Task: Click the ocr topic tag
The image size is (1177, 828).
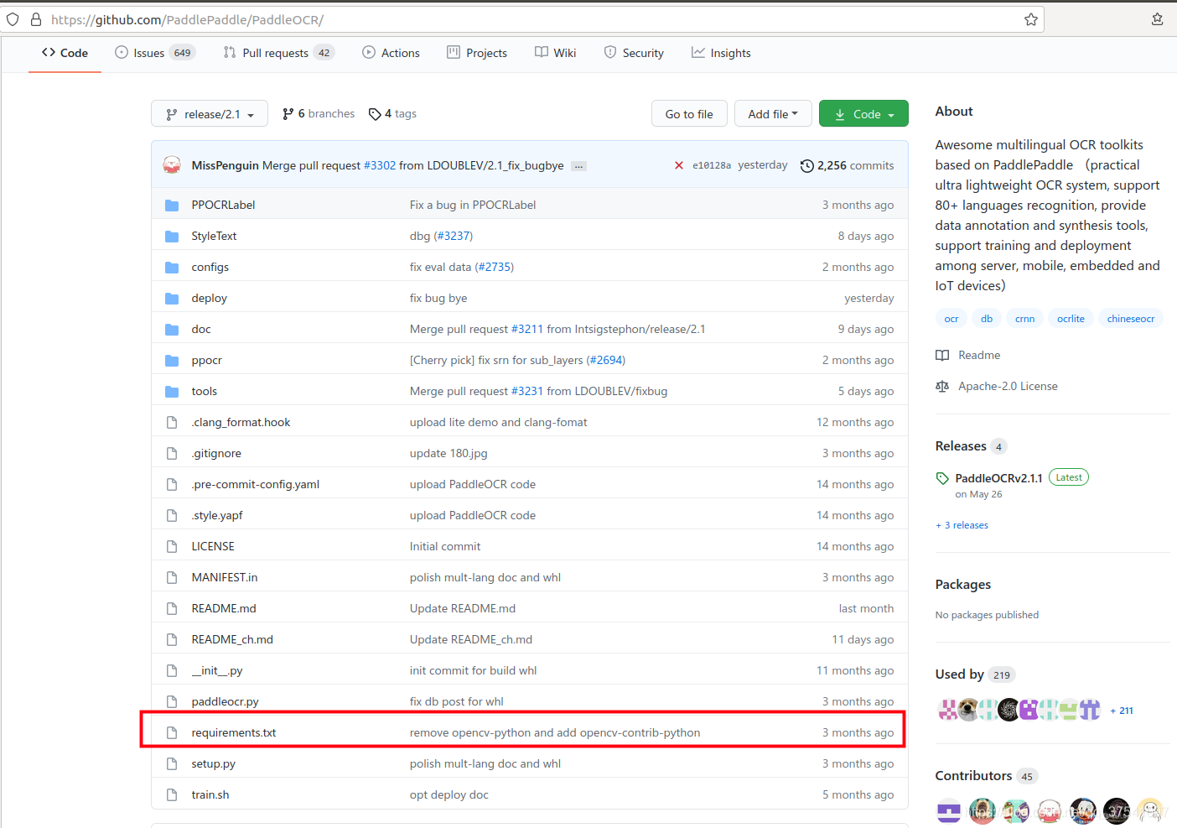Action: (x=951, y=319)
